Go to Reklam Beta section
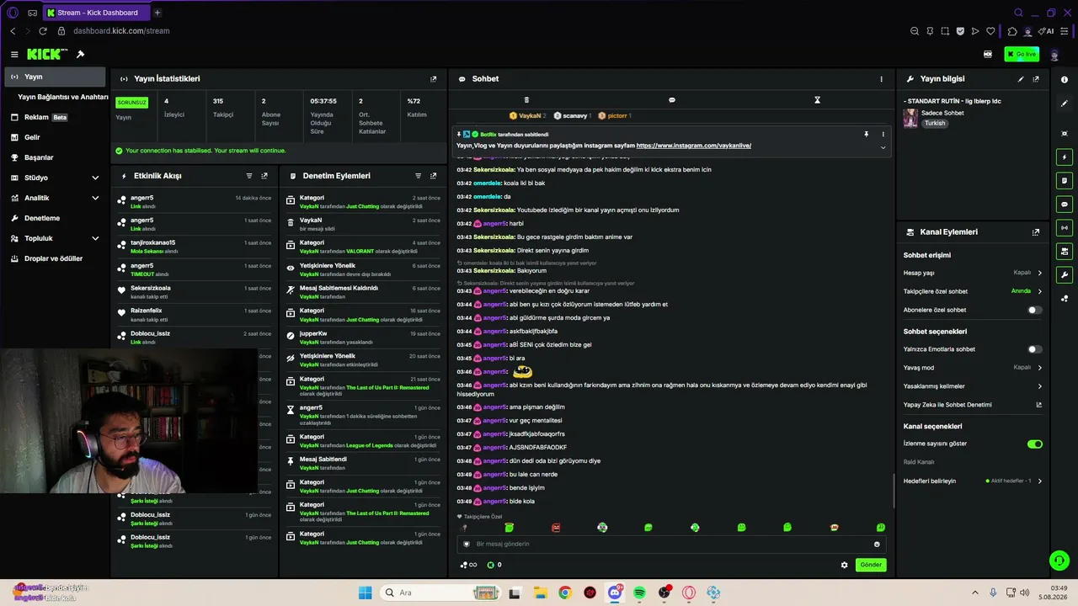1078x606 pixels. point(56,117)
